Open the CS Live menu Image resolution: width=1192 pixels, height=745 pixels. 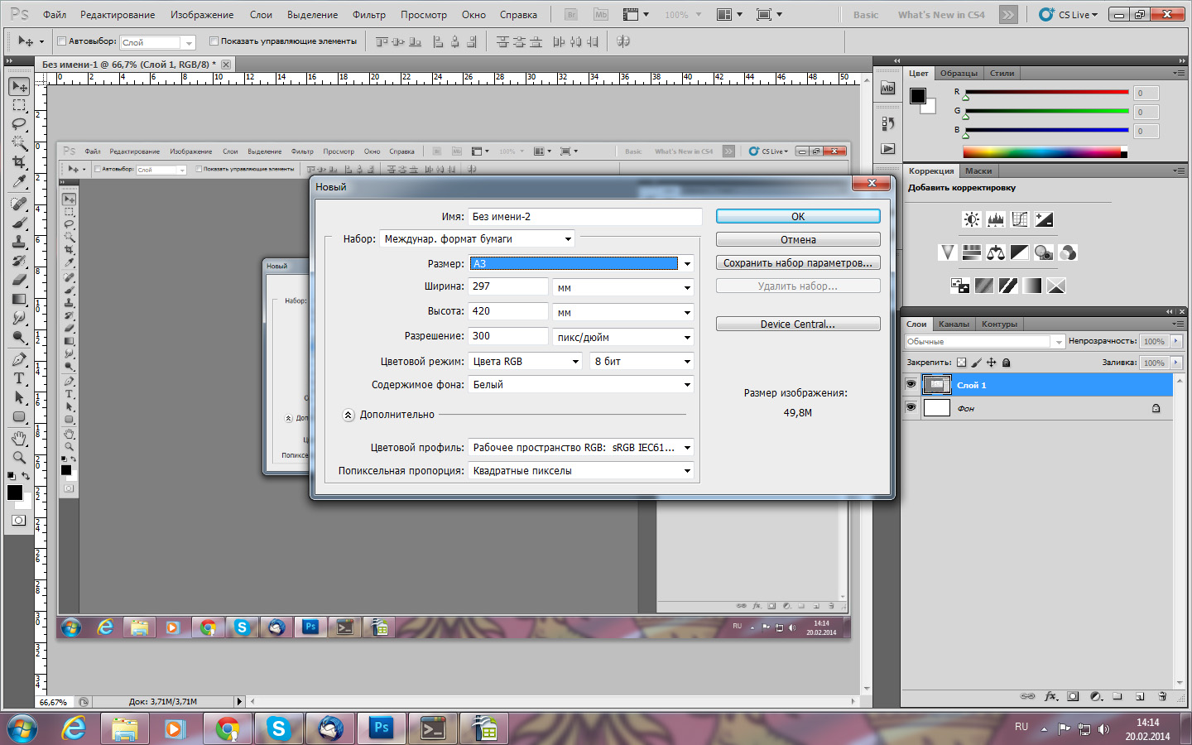pyautogui.click(x=1069, y=15)
